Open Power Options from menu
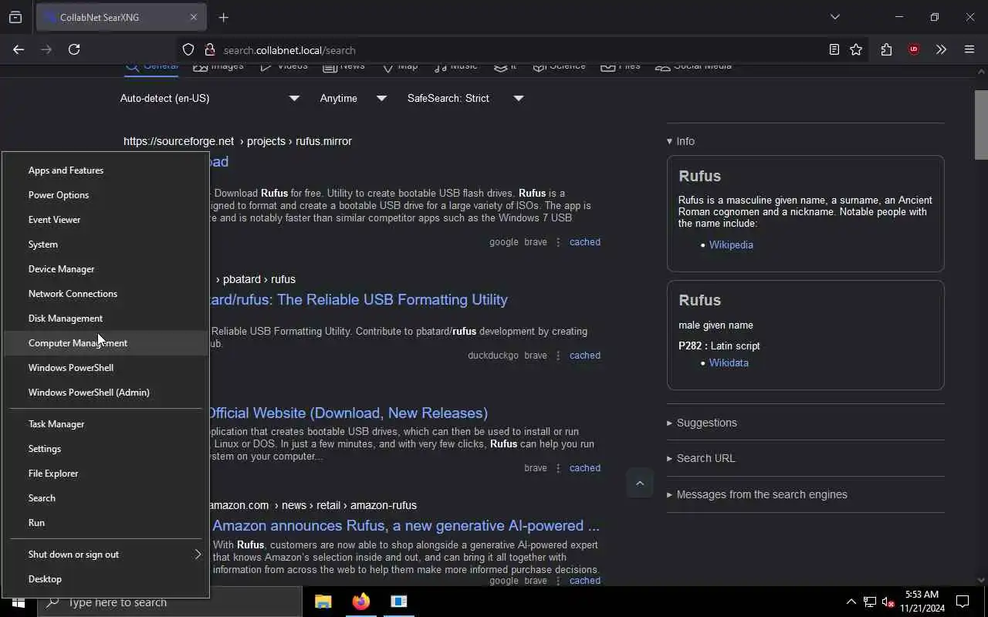This screenshot has height=617, width=988. 107,195
